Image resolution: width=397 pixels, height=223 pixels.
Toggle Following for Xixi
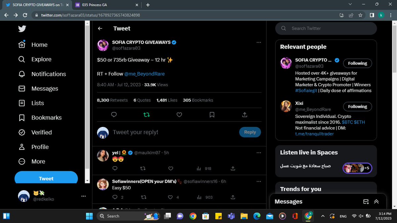coord(357,106)
